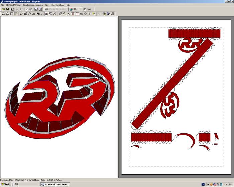This screenshot has width=234, height=187.
Task: Open the DevelopedViewWindow menu
Action: tap(33, 5)
